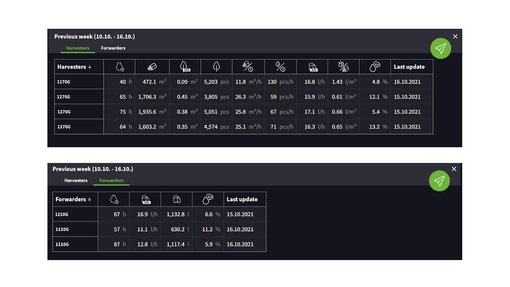The height and width of the screenshot is (287, 510).
Task: Click the tree count column icon
Action: (216, 67)
